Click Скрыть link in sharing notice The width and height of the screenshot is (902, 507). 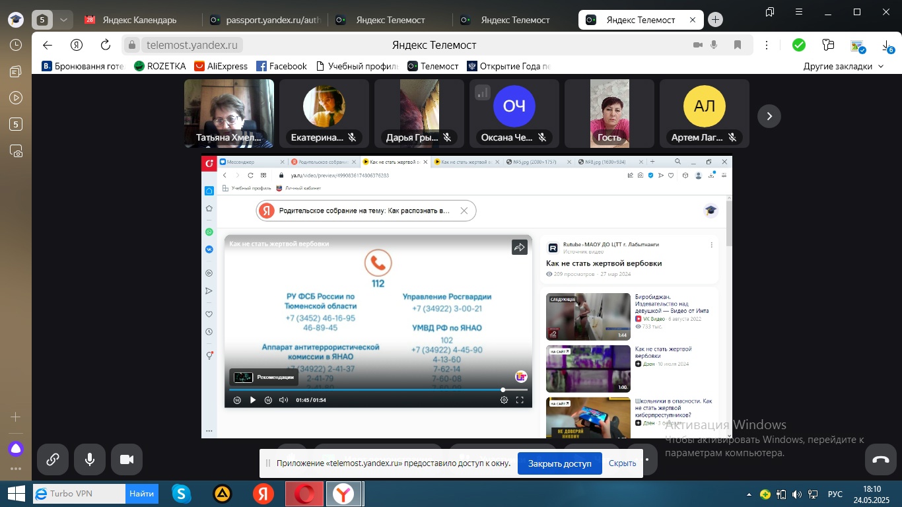[x=622, y=463]
